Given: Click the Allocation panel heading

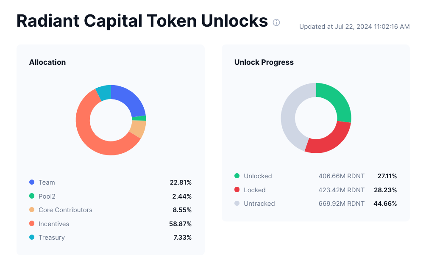Looking at the screenshot, I should coord(47,62).
